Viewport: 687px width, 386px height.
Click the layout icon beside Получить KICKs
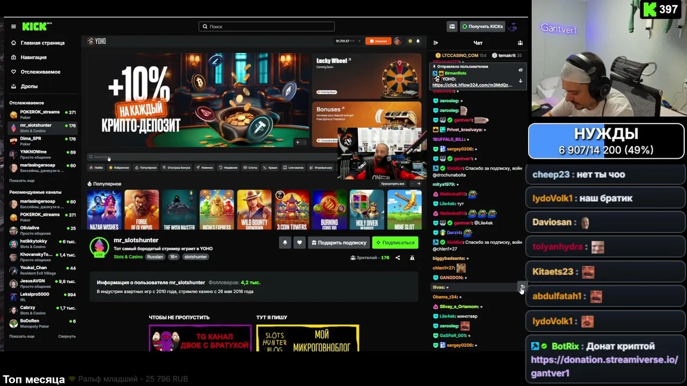(x=452, y=26)
